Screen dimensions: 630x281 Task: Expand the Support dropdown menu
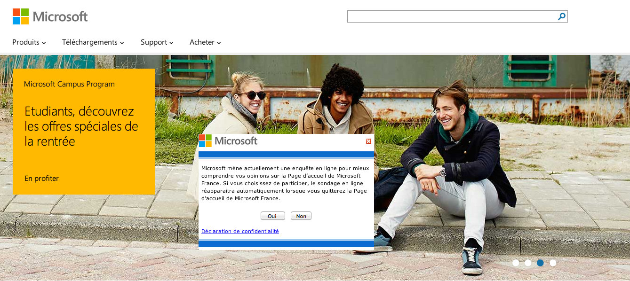click(x=157, y=42)
